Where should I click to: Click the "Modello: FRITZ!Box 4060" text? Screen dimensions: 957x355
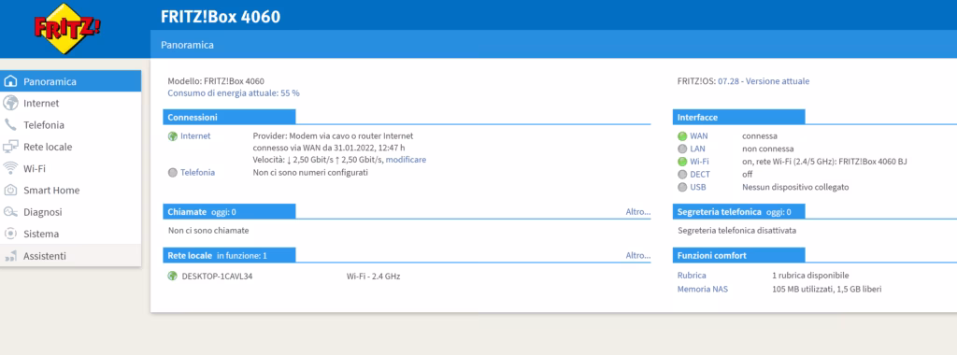tap(216, 81)
